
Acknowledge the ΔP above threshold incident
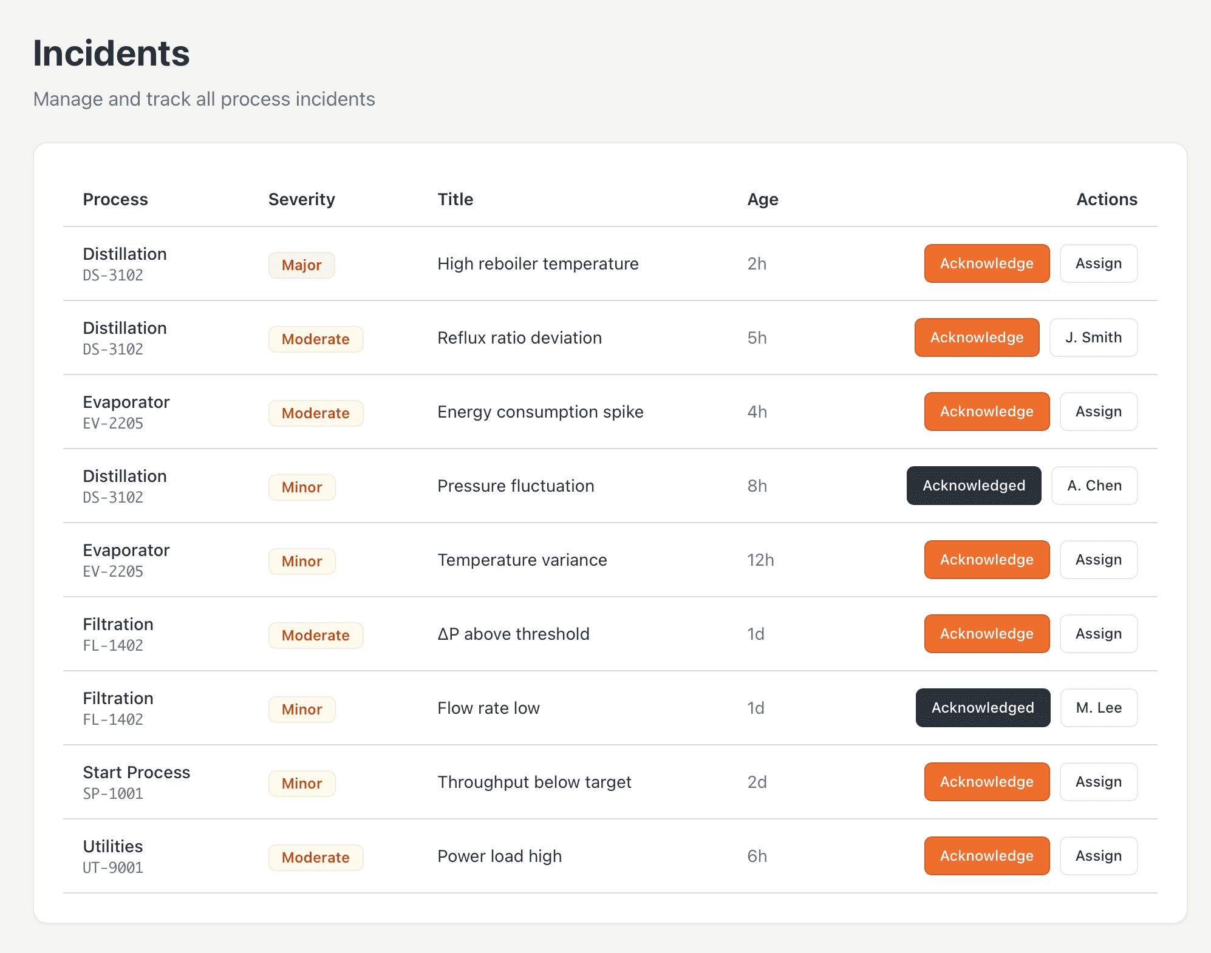coord(986,634)
